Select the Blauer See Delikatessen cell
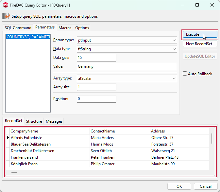This screenshot has width=220, height=192. point(50,144)
